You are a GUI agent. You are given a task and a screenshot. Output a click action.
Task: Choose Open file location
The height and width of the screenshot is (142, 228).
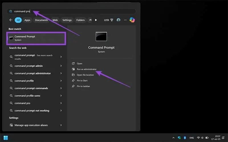[85, 75]
